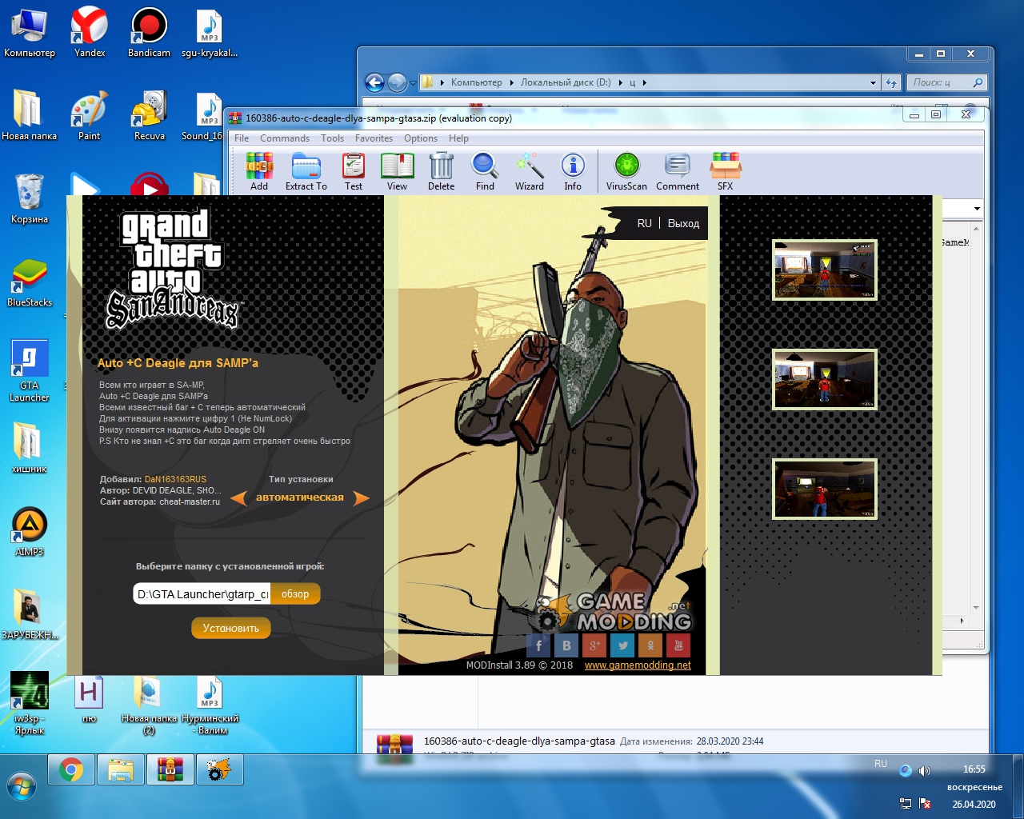
Task: Click the Twitter social icon
Action: (x=622, y=645)
